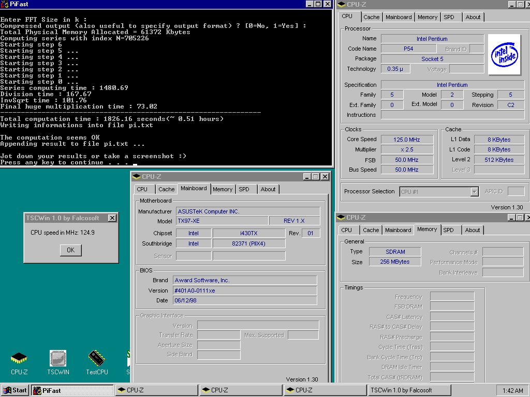The height and width of the screenshot is (397, 530).
Task: Click the taskbar clock showing 1:42 AM
Action: coord(513,391)
